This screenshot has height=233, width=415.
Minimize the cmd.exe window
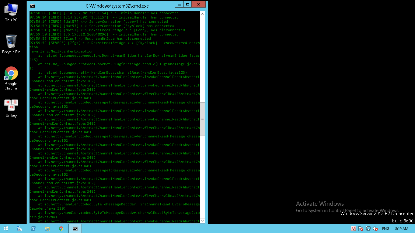179,4
